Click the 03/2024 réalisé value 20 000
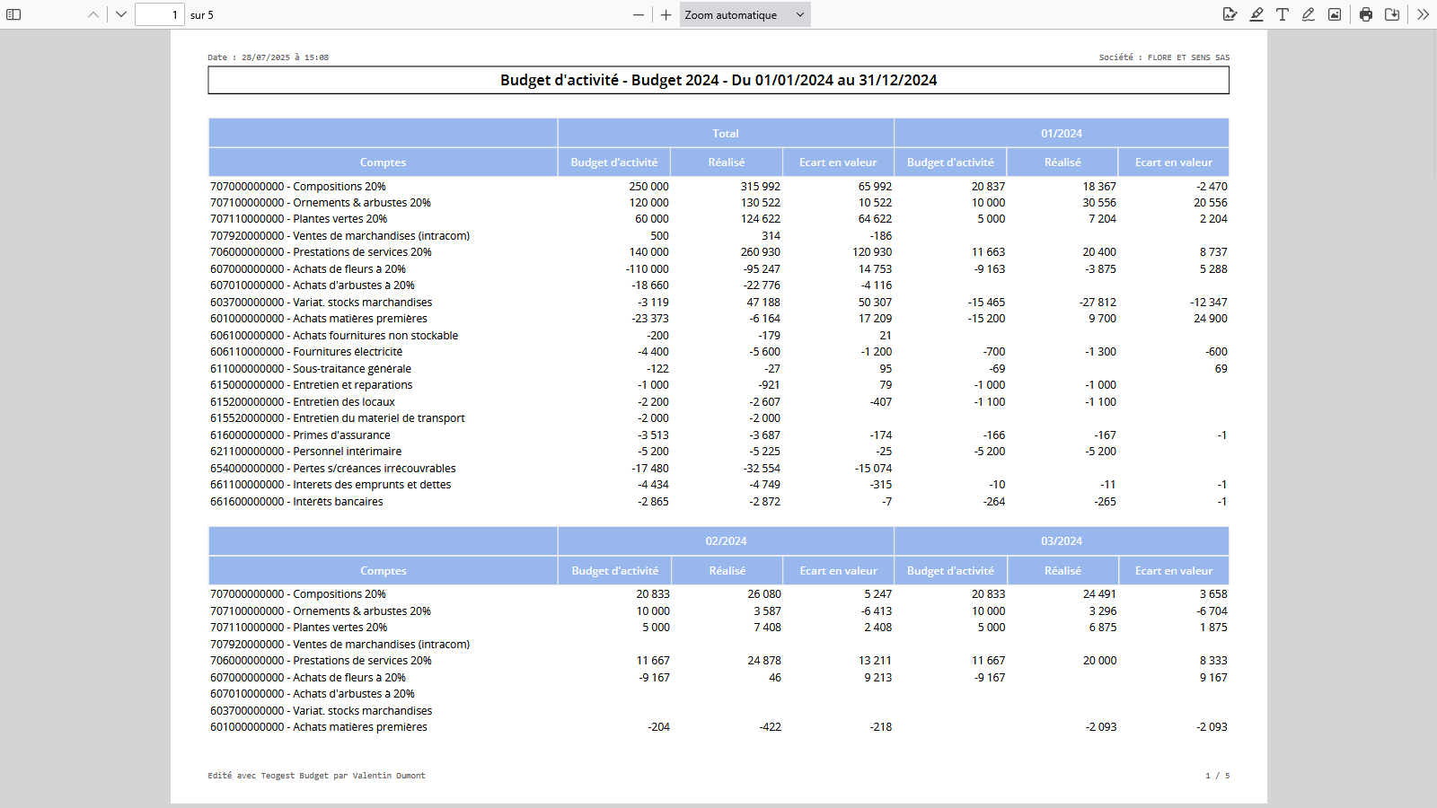The image size is (1437, 808). [1099, 661]
